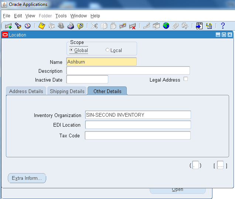Click the icon left of the help question mark
Screen dimensions: 235x199
click(x=209, y=26)
